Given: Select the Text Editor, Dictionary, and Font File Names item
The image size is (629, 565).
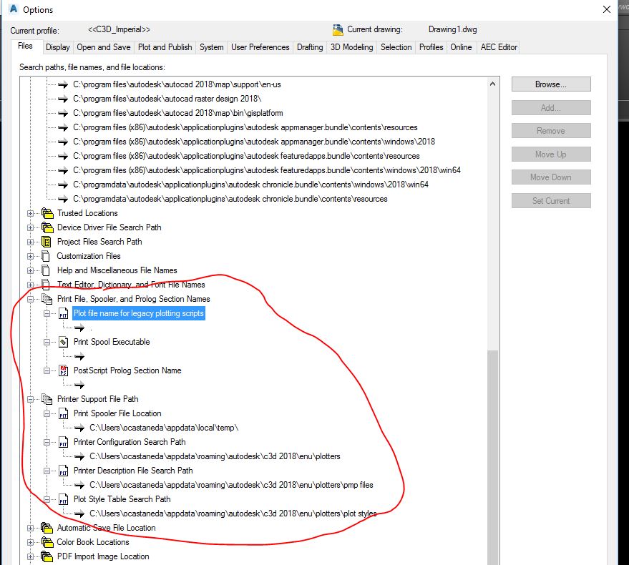Looking at the screenshot, I should (131, 285).
